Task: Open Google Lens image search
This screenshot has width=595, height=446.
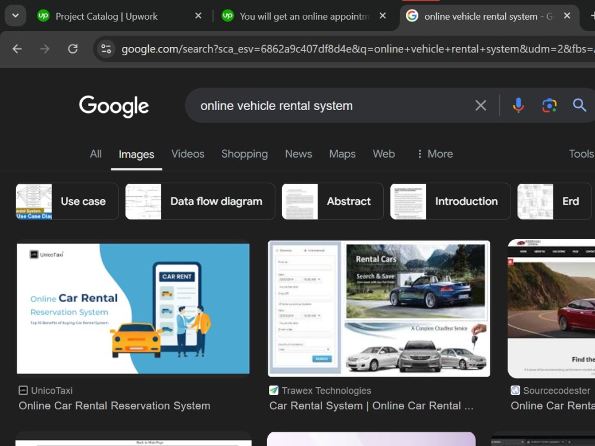Action: (549, 105)
